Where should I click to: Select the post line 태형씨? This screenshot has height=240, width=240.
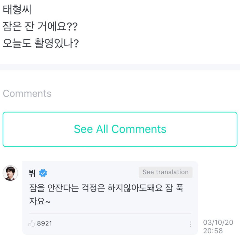click(x=17, y=10)
